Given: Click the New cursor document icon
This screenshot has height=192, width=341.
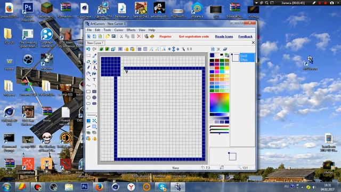Looking at the screenshot, I should [89, 36].
